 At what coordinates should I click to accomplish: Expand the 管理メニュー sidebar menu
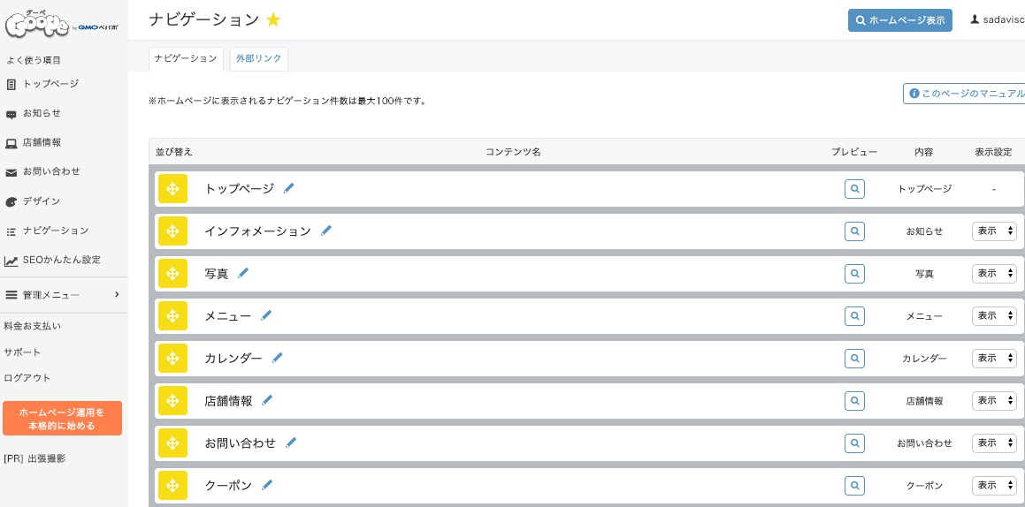pos(64,295)
